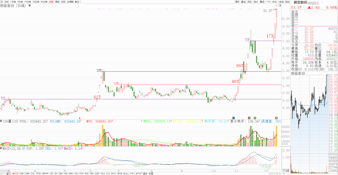This screenshot has height=175, width=338.
Task: Open the F10 company info
Action: 269,2
